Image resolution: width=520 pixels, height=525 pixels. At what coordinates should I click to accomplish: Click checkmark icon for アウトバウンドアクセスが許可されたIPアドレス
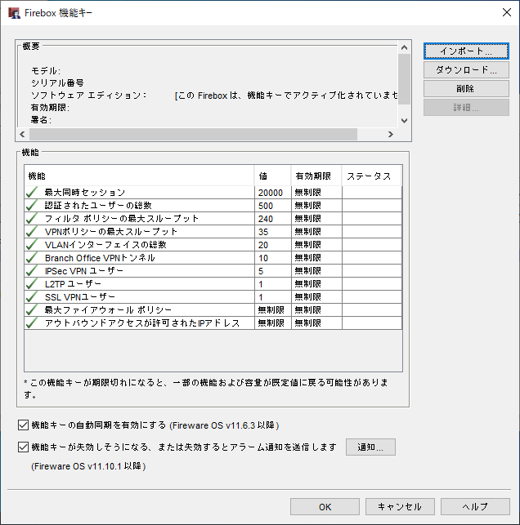click(x=32, y=323)
